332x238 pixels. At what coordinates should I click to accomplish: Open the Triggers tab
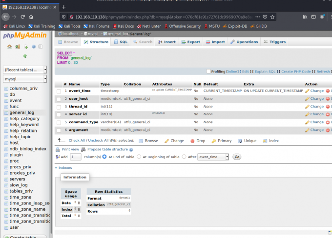click(x=274, y=42)
